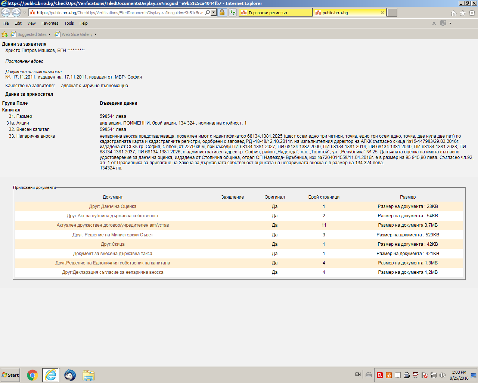Click the security lock icon in address bar
478x383 pixels.
(222, 13)
